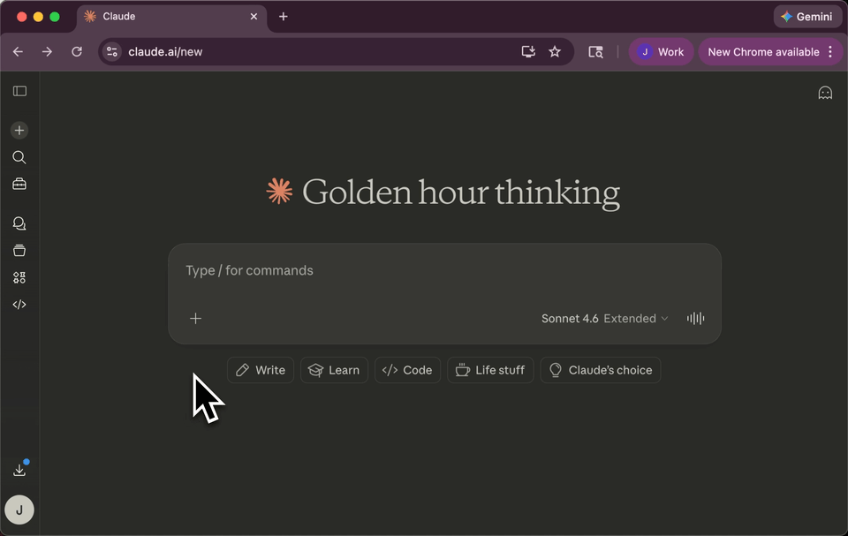The image size is (848, 536).
Task: Start voice dictation with the waveform icon
Action: tap(695, 318)
